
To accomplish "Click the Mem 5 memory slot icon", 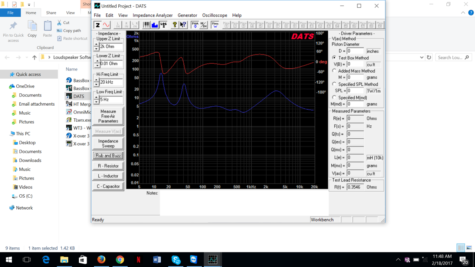I will point(261,25).
